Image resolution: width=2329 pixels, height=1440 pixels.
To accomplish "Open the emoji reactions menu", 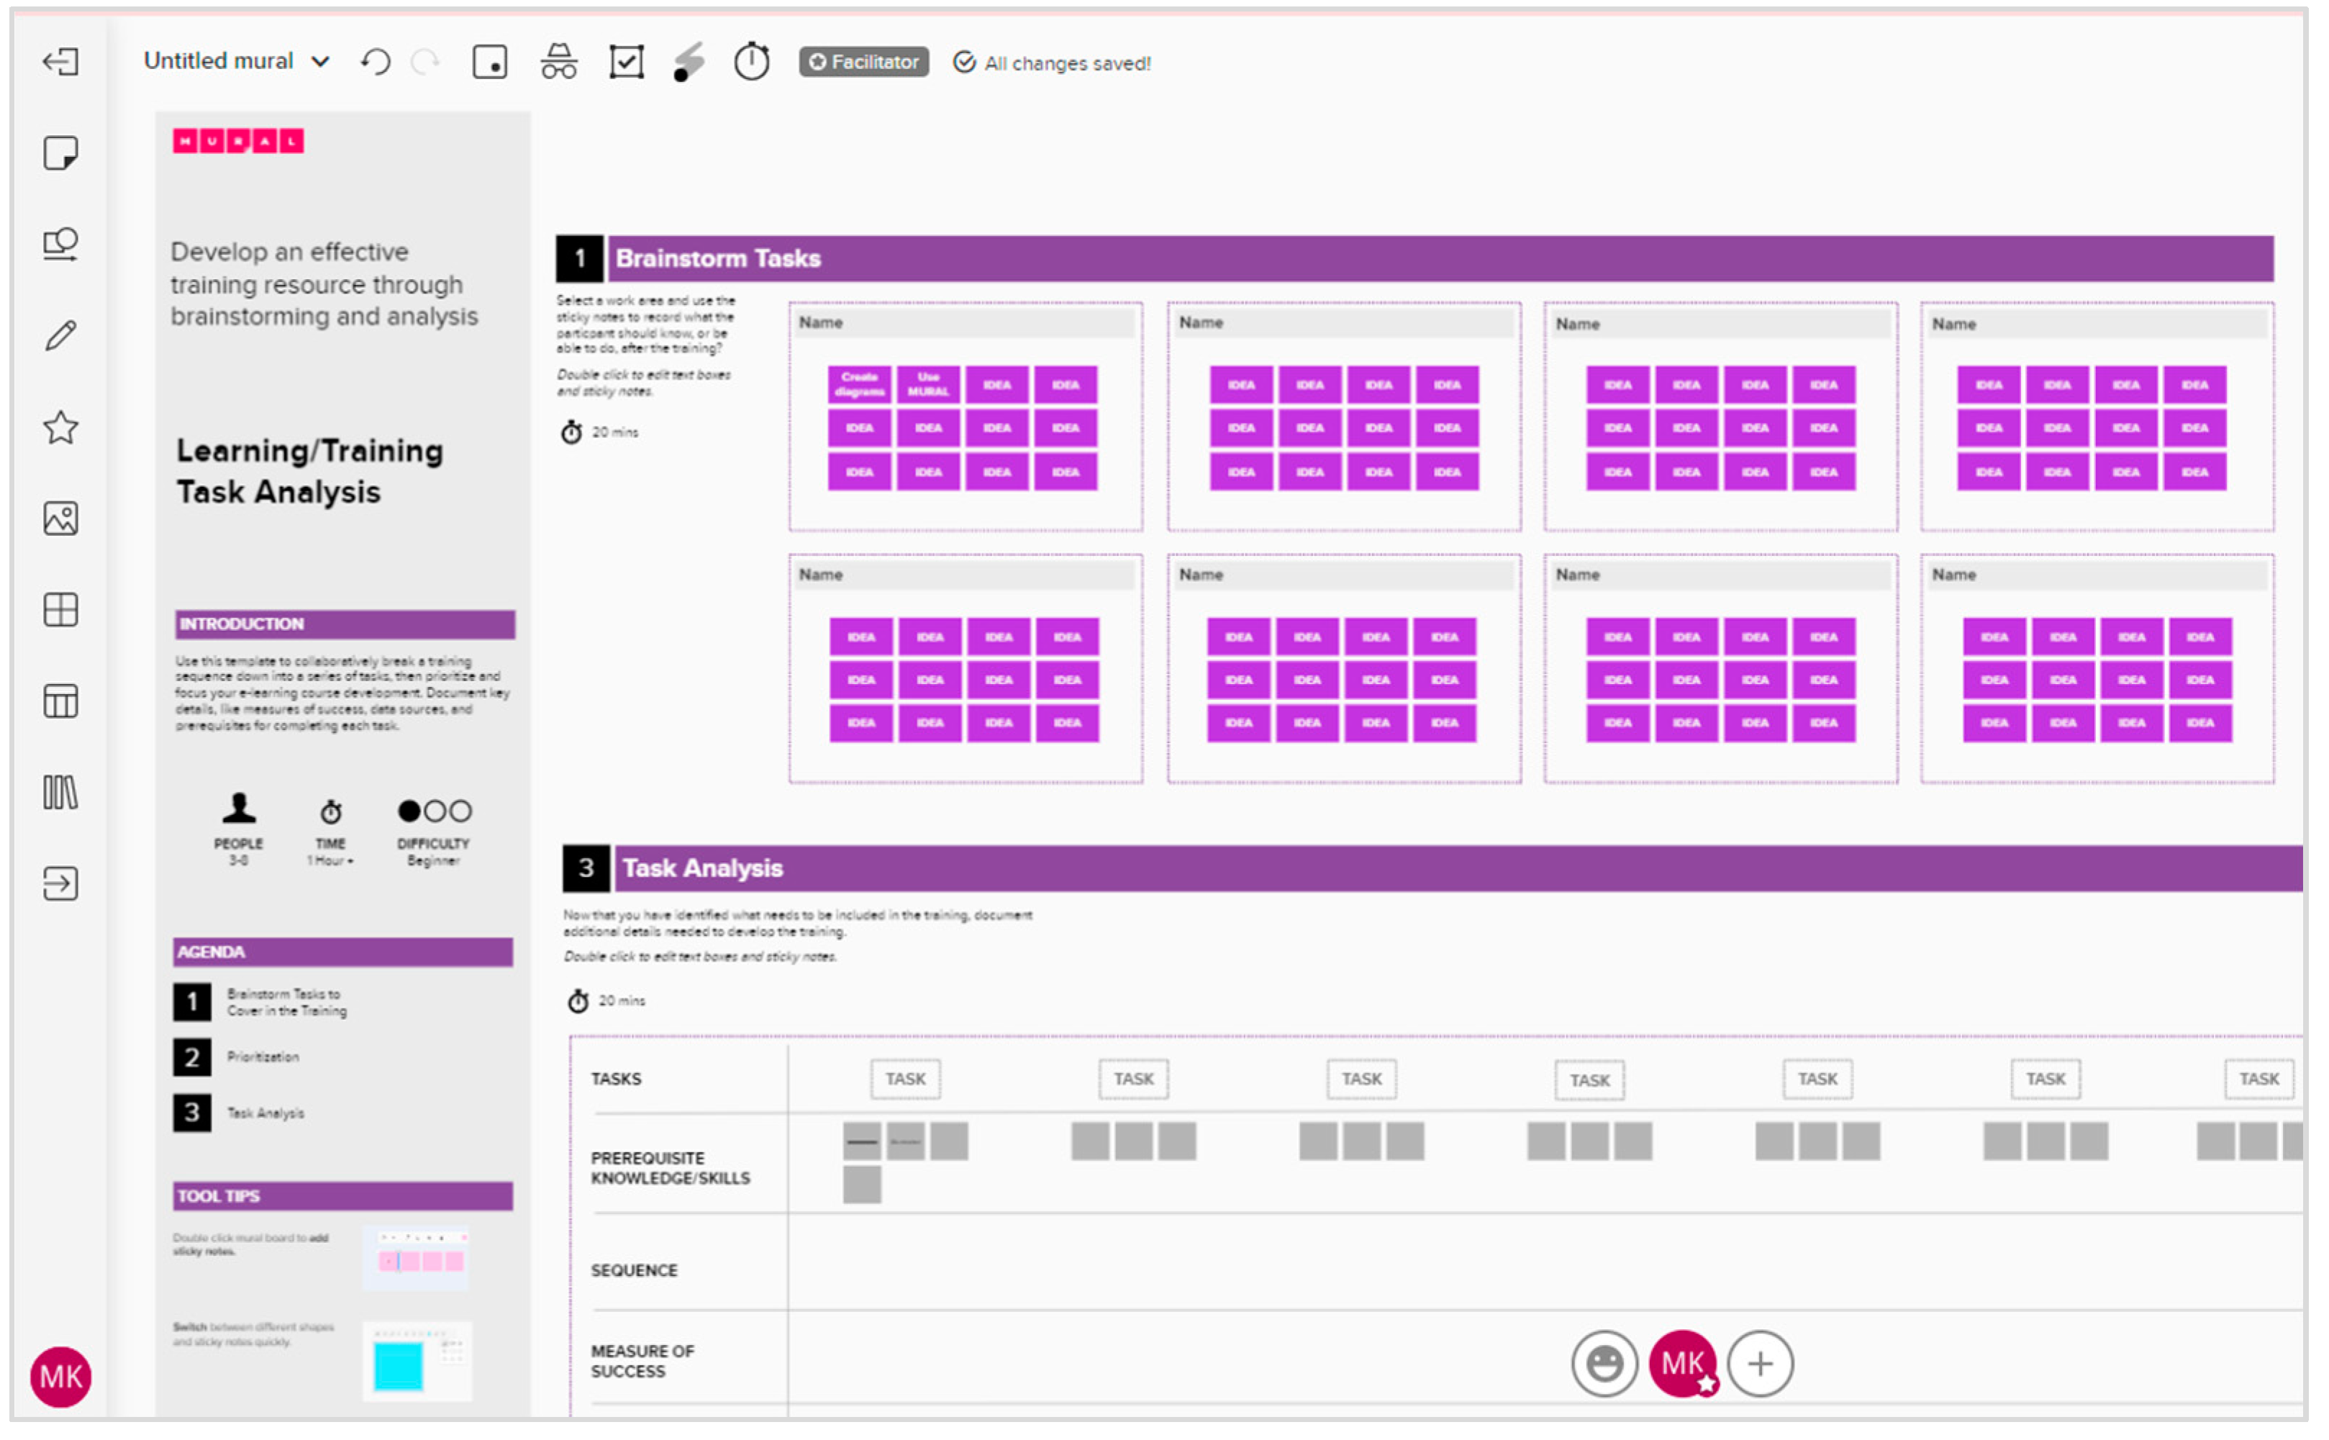I will click(1604, 1364).
